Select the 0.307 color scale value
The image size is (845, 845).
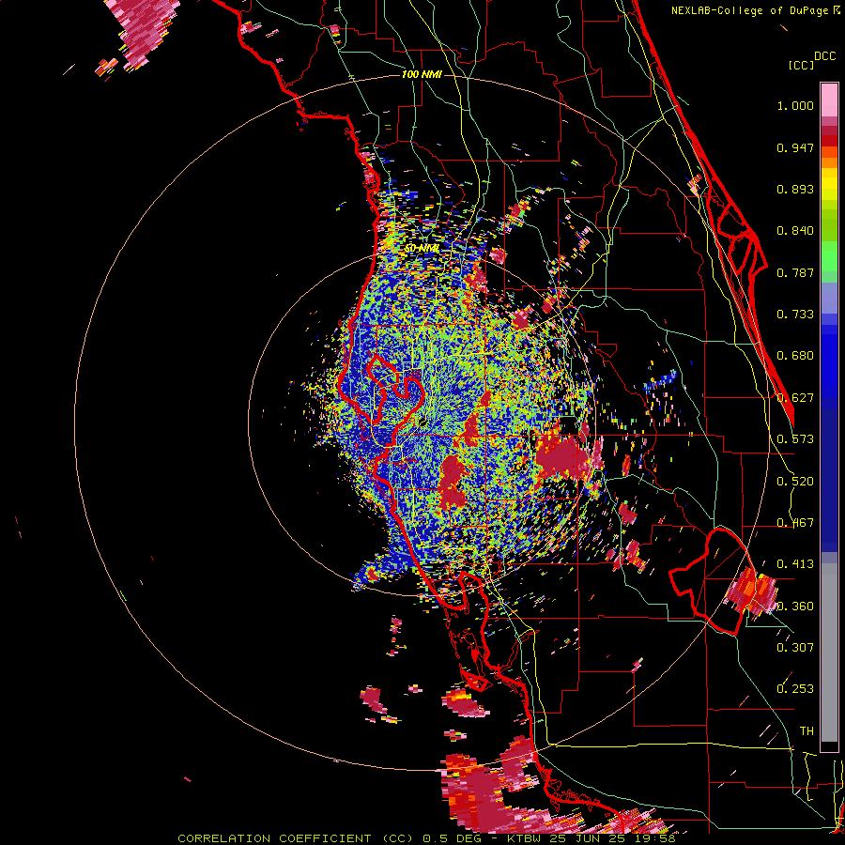[795, 648]
